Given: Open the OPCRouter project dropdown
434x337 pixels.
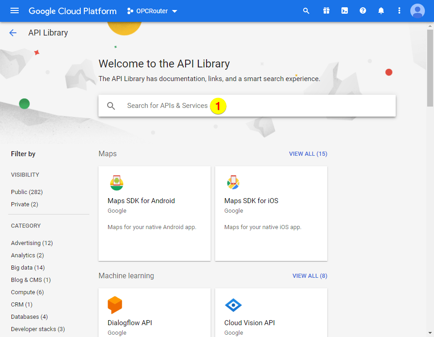Looking at the screenshot, I should point(152,10).
